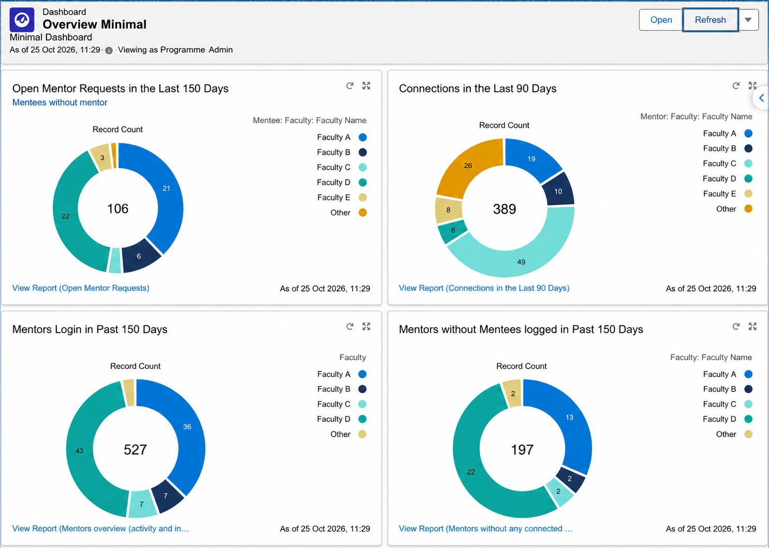The width and height of the screenshot is (769, 548).
Task: Click the 26 Other segment in Connections donut
Action: (x=468, y=166)
